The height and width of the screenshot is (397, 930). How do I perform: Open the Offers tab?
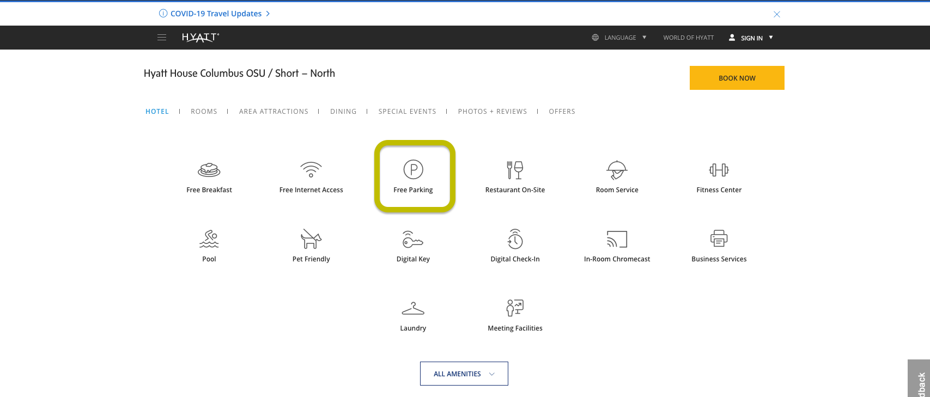click(x=562, y=111)
